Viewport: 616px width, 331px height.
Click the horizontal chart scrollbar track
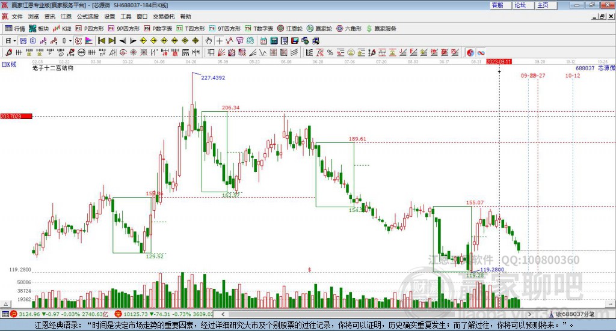point(376,314)
